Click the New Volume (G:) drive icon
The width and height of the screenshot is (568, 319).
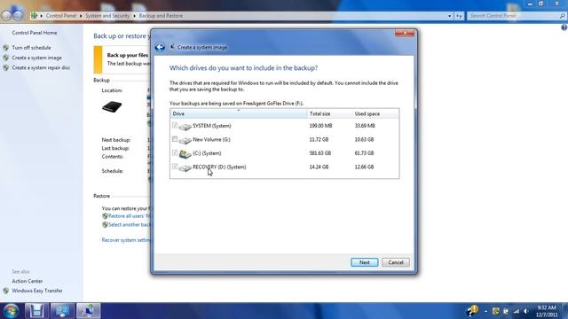[x=185, y=140]
